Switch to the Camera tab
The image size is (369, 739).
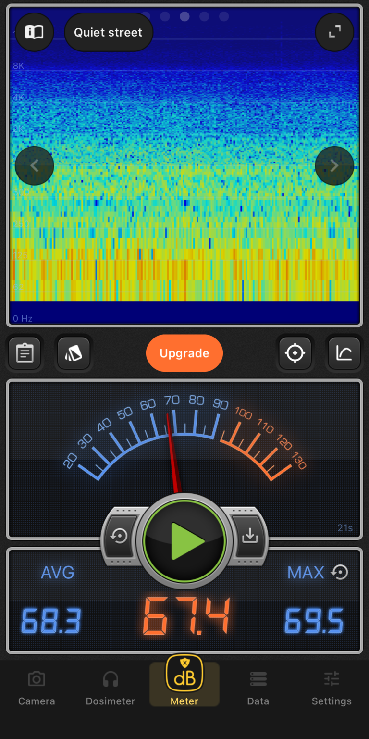point(37,689)
